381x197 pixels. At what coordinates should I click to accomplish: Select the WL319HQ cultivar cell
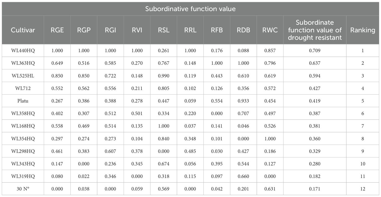pos(23,176)
